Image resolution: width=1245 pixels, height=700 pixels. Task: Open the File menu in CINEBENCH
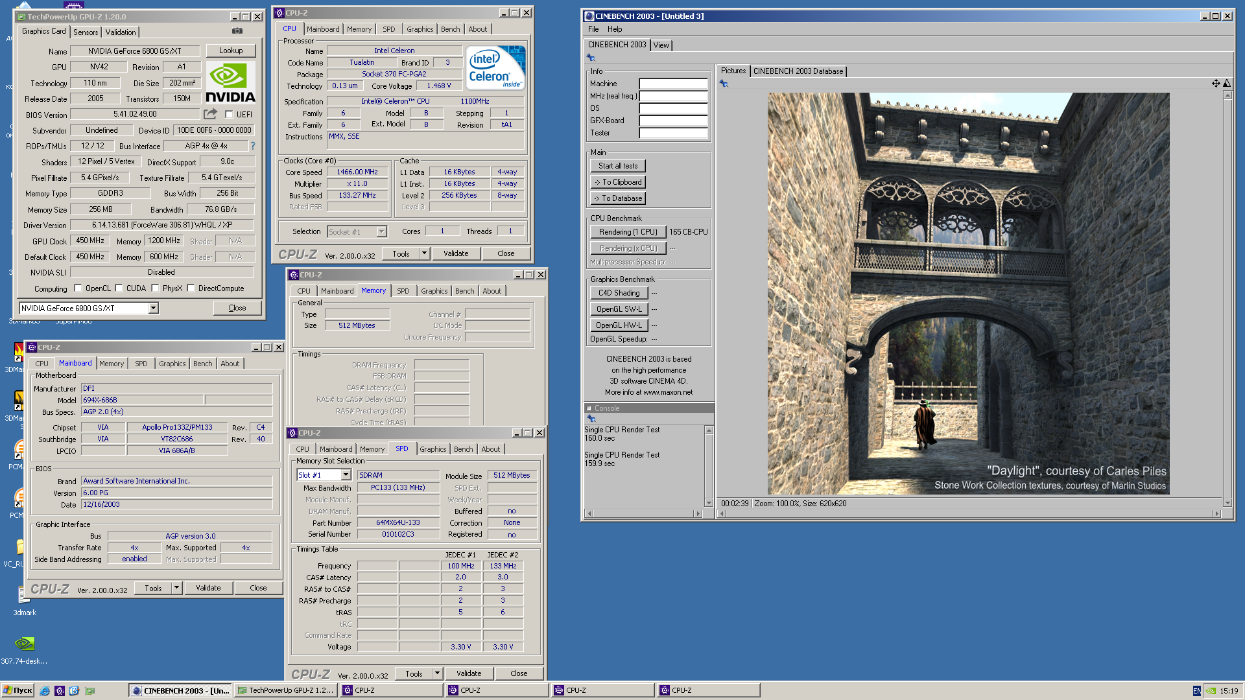click(x=593, y=29)
